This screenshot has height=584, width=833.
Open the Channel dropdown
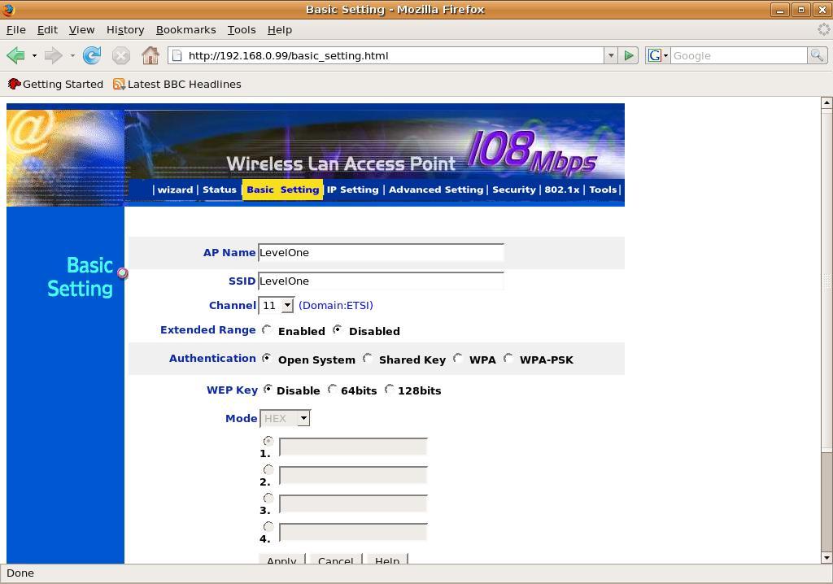[276, 306]
